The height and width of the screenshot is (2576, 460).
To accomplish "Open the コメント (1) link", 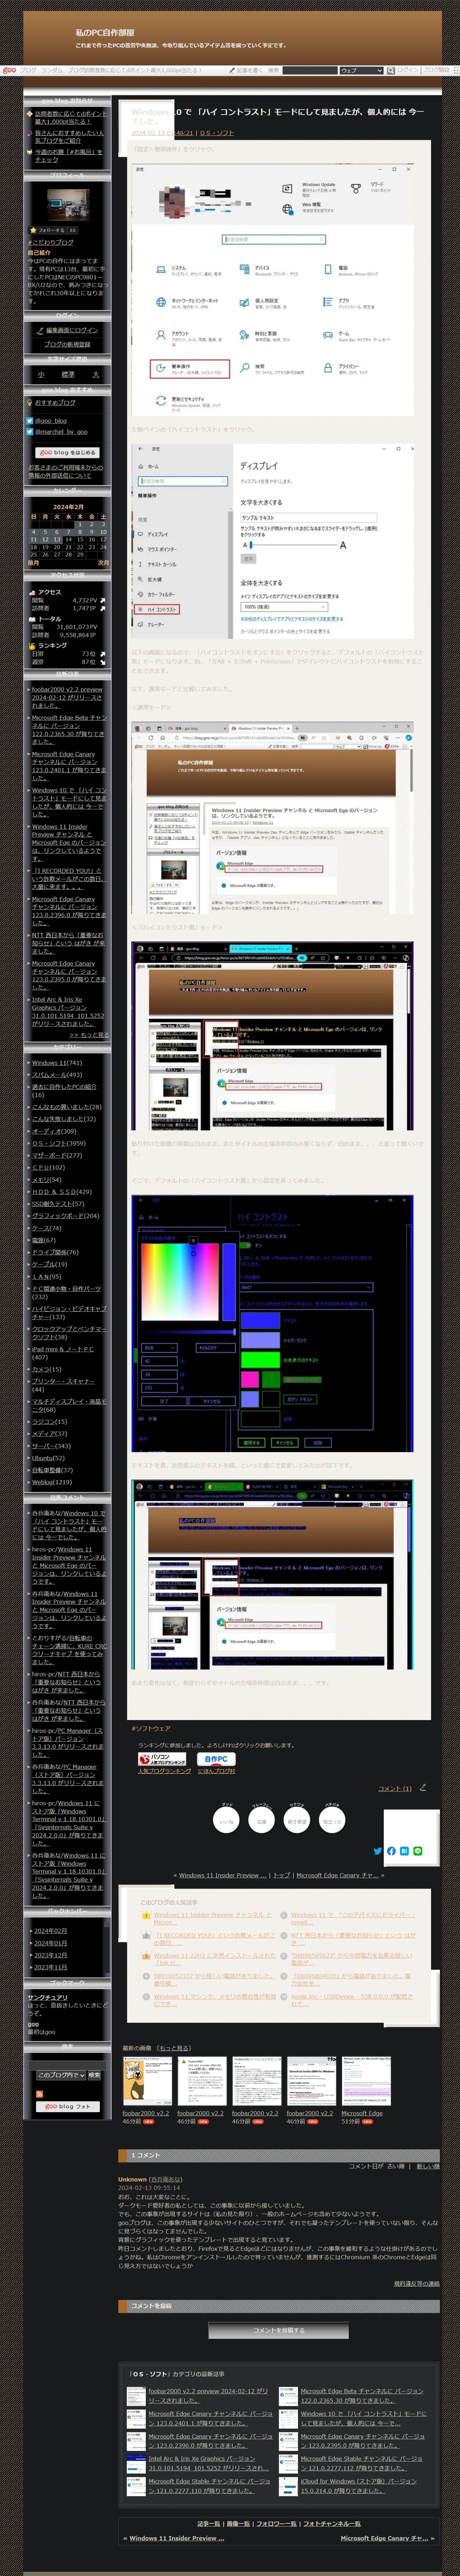I will pos(394,1788).
